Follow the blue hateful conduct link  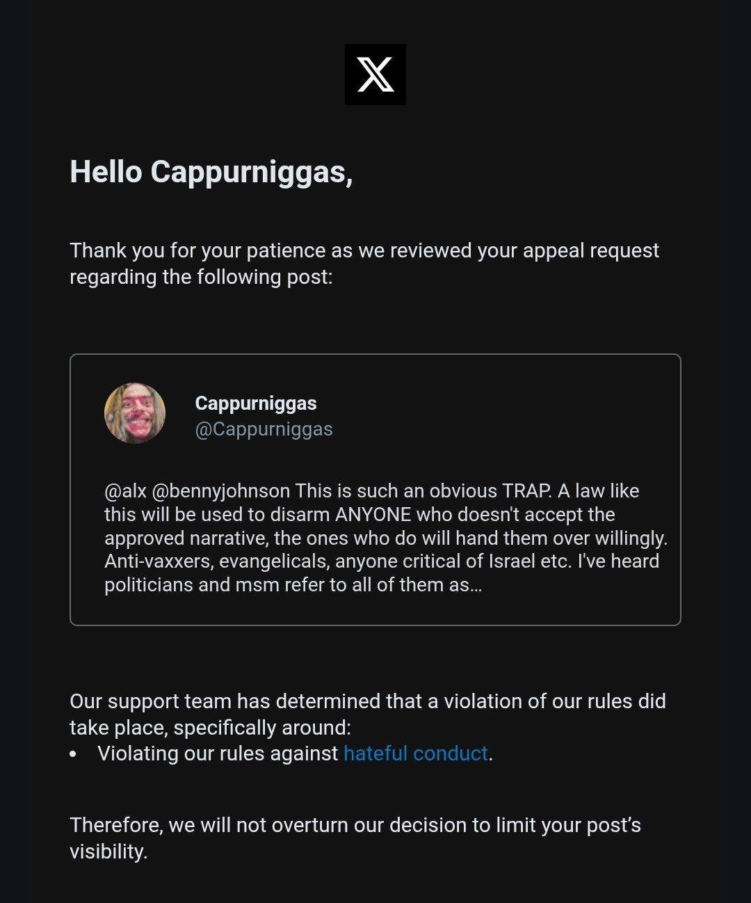click(415, 753)
